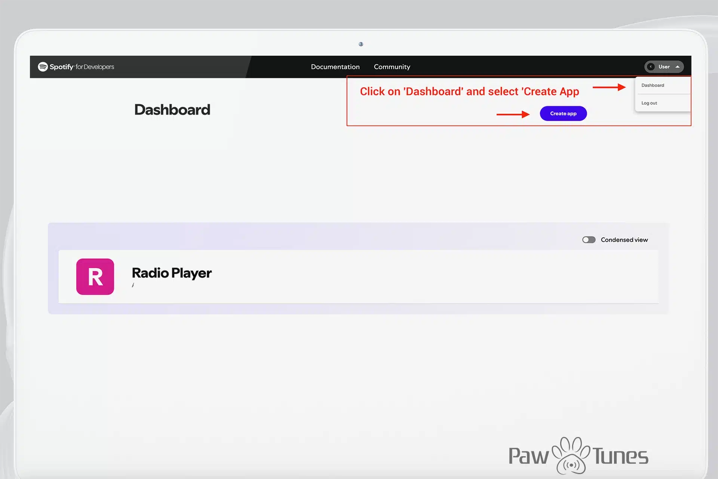Click the Dashboard page heading
718x479 pixels.
(172, 110)
